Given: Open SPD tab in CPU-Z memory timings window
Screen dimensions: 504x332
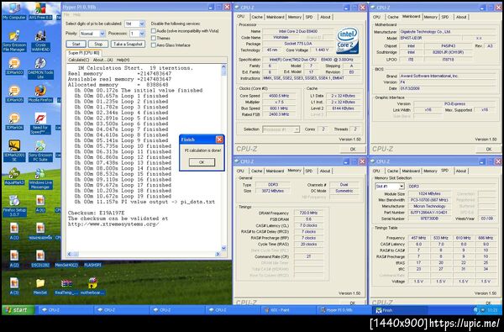Looking at the screenshot, I should pos(309,171).
